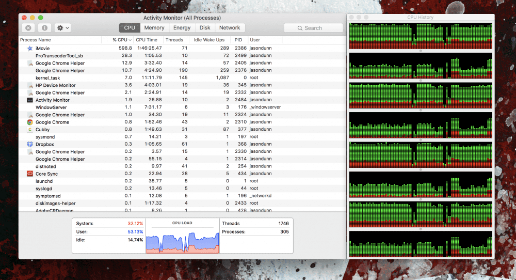Click Google Chrome Helper icon with PID 2330
Screen dimensions: 516x280
point(29,151)
